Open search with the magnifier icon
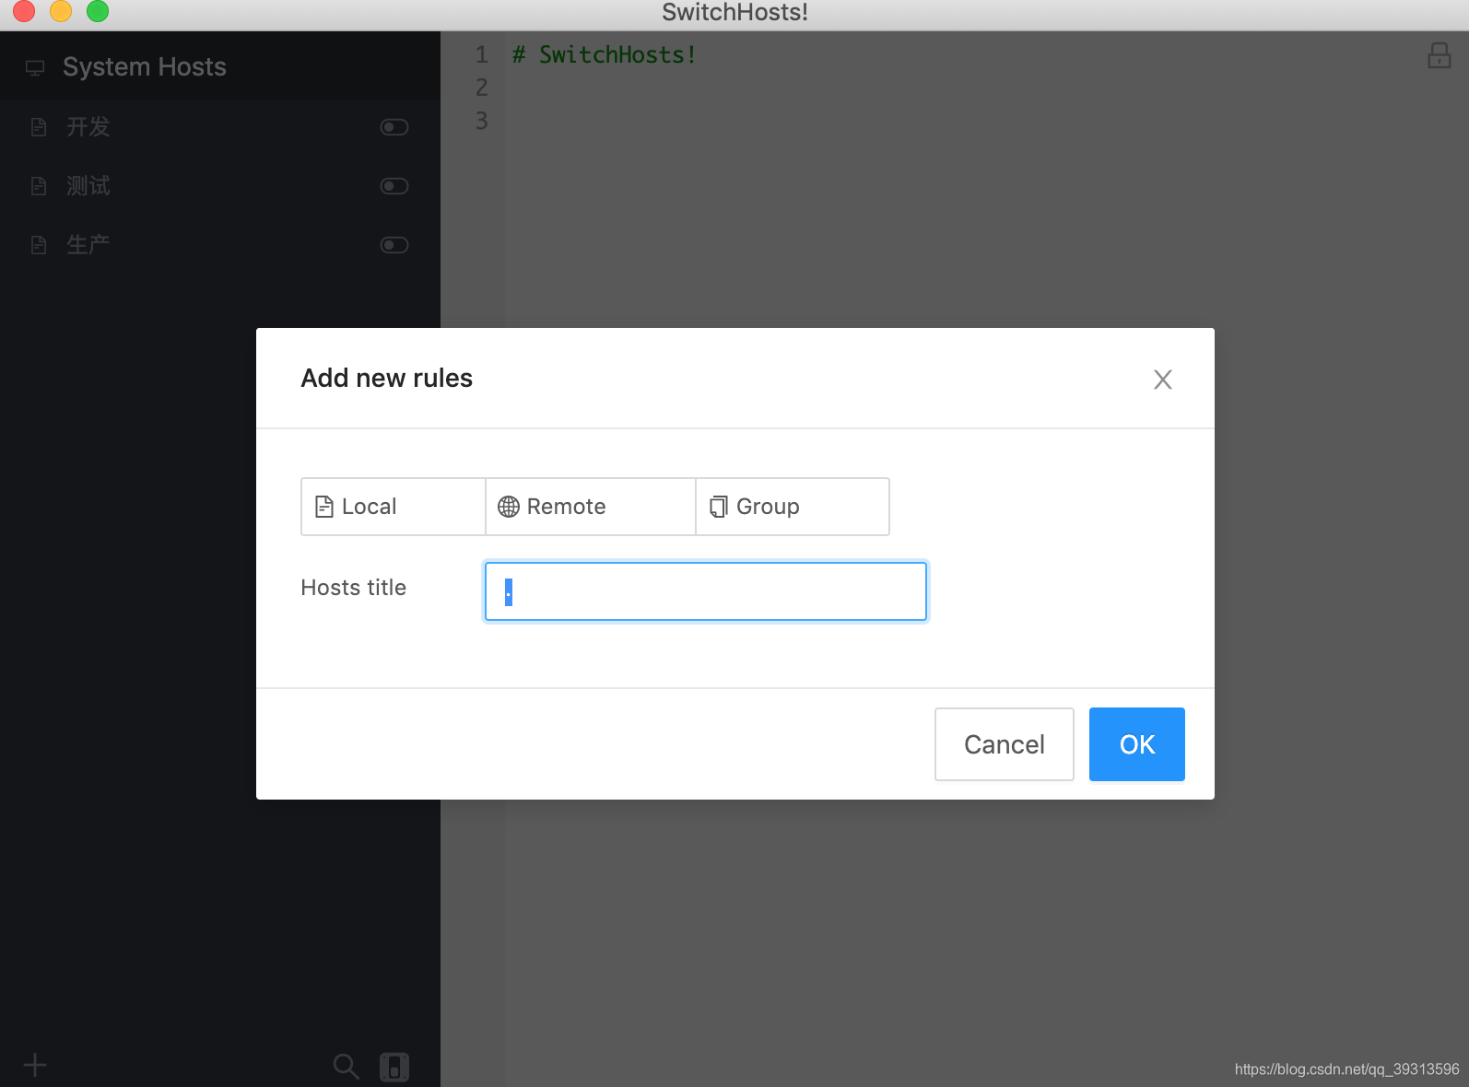This screenshot has height=1087, width=1469. 347,1067
